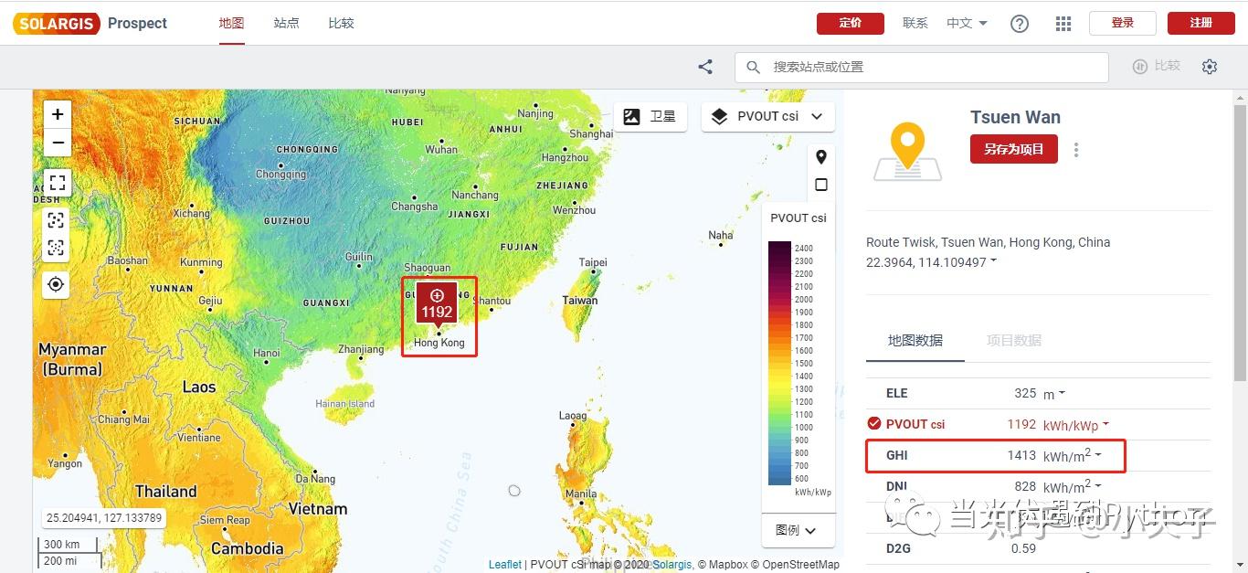
Task: Click the 另存为项目 button
Action: [1013, 149]
